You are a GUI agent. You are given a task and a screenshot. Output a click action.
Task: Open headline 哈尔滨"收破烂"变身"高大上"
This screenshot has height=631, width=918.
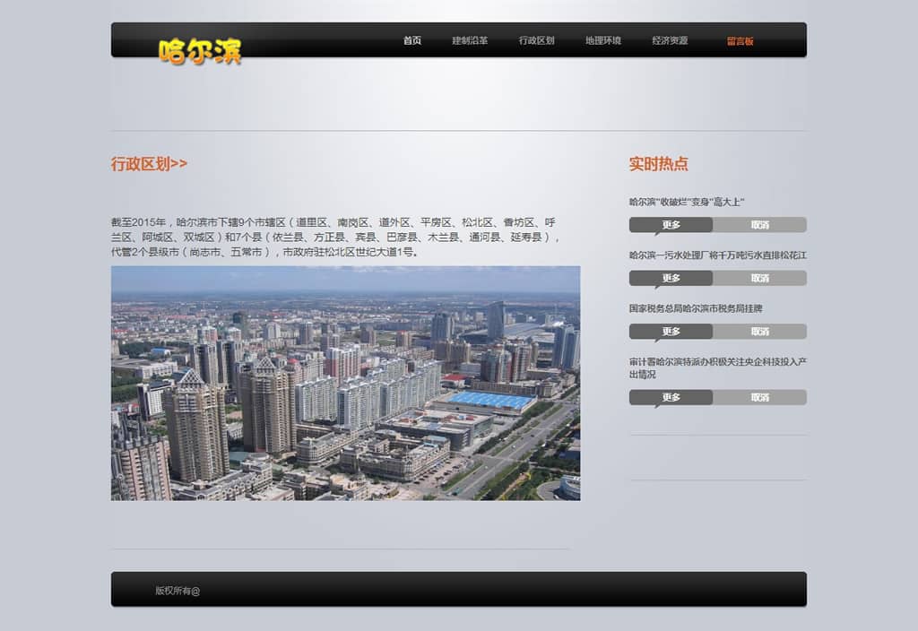[x=687, y=203]
